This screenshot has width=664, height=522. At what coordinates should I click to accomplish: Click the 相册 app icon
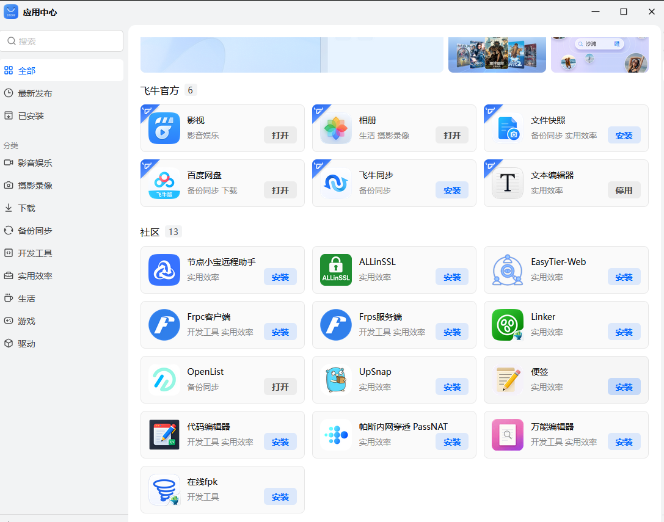pos(335,128)
